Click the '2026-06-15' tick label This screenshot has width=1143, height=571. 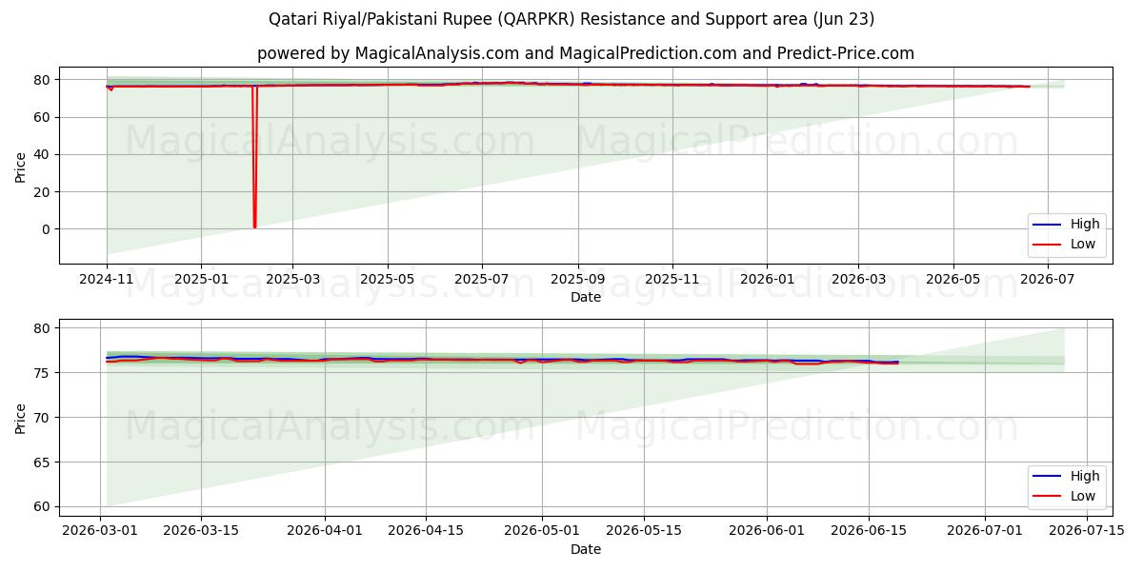click(x=869, y=531)
